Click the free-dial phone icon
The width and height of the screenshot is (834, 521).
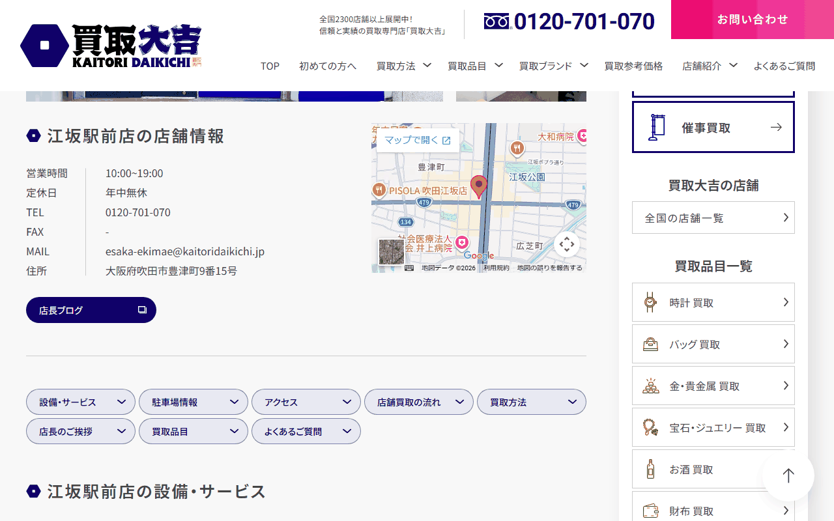coord(498,21)
